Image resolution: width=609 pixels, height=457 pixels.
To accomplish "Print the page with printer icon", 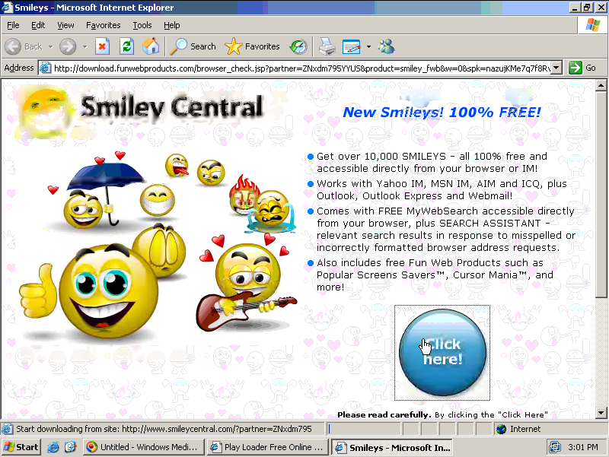I will [x=327, y=47].
